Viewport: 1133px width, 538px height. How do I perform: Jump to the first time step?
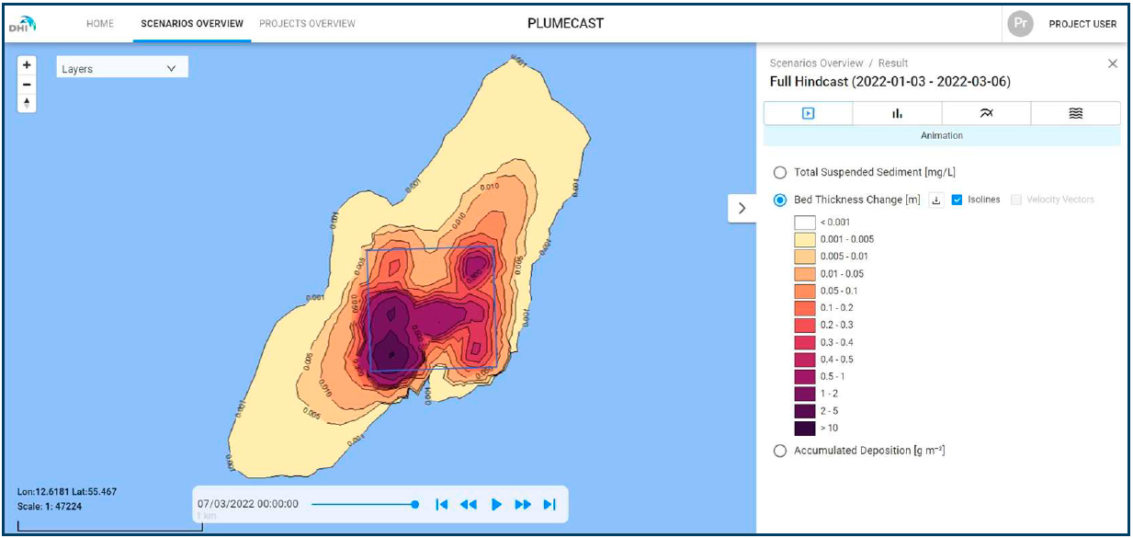click(x=442, y=504)
